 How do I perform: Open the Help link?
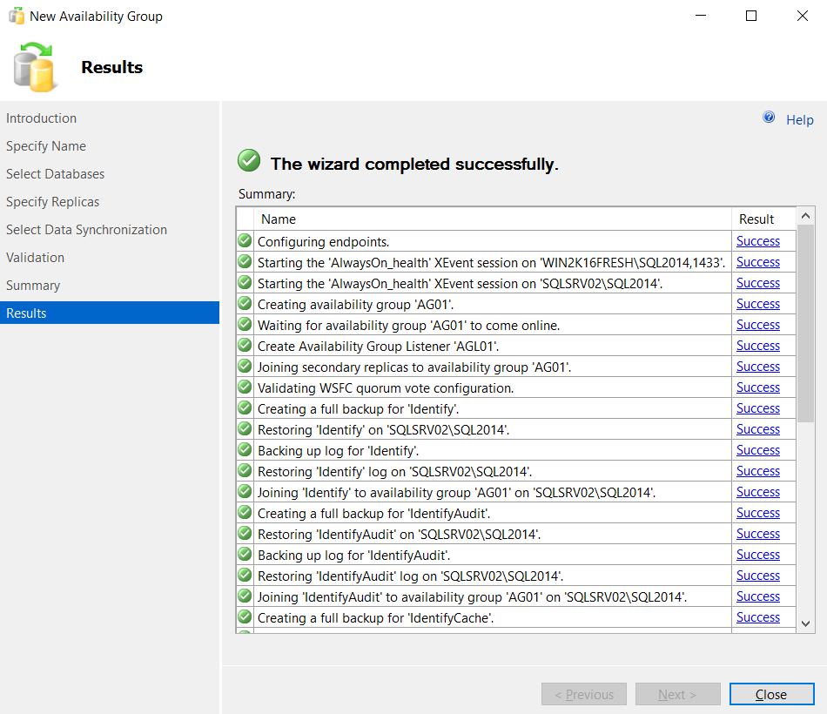(x=799, y=119)
